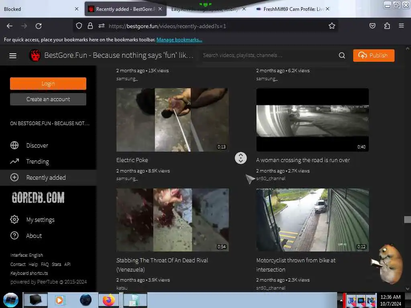Focus the Search videos, playlists, channels field
This screenshot has height=308, width=411.
[x=269, y=55]
